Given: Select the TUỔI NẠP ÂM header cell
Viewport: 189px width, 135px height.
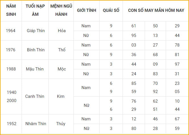Looking at the screenshot, I should coord(35,10).
